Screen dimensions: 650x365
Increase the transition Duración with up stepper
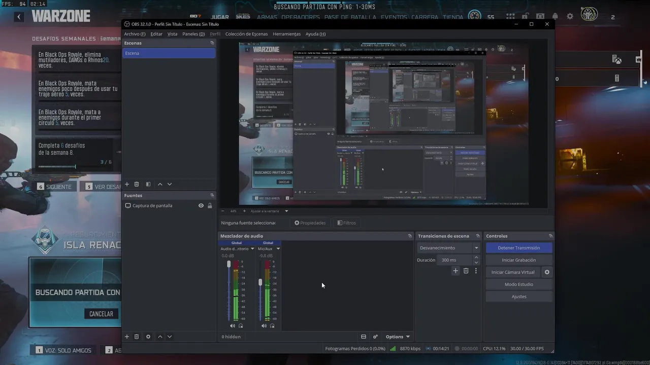point(476,258)
